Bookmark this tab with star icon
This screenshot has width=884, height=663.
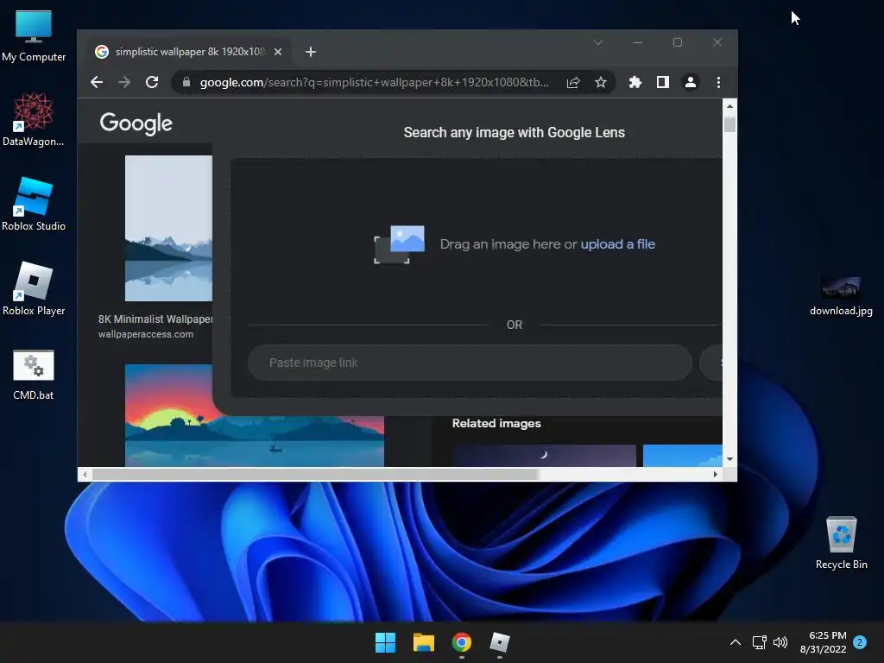click(x=601, y=82)
